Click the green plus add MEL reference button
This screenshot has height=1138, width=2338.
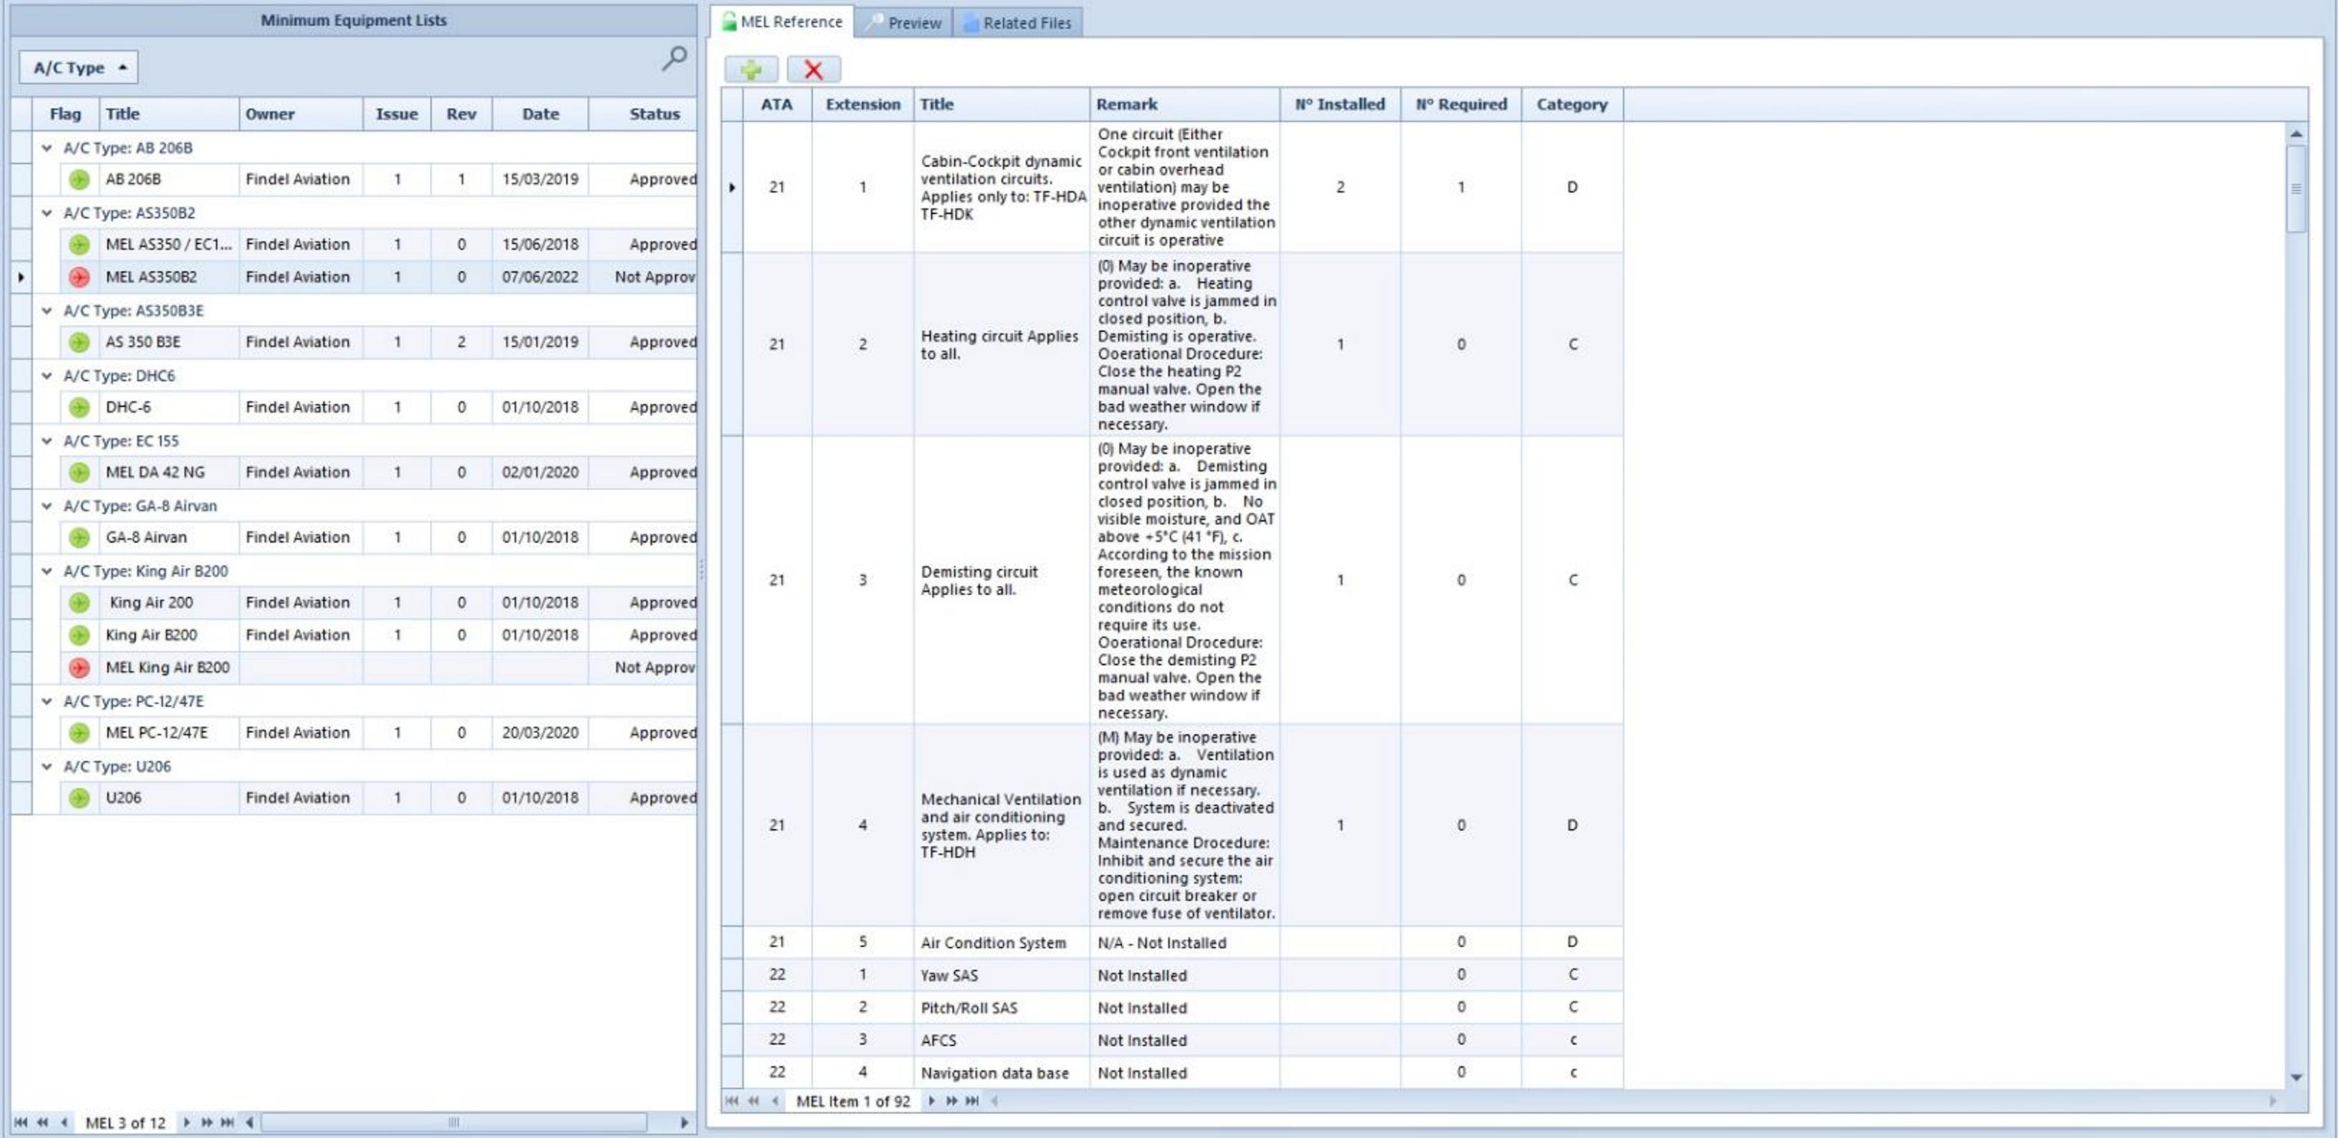[x=751, y=69]
